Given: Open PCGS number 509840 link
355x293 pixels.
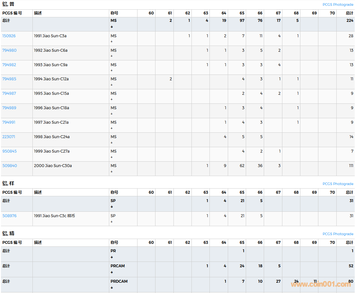Looking at the screenshot, I should tap(10, 166).
